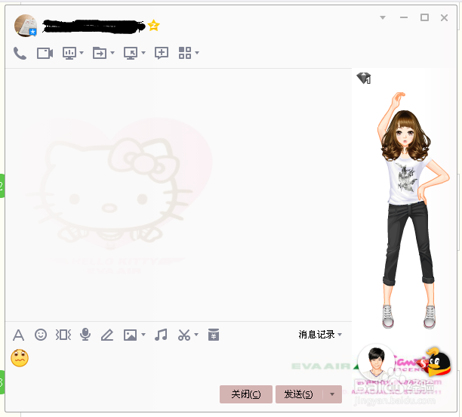Minimize the chat window
462x417 pixels.
pyautogui.click(x=404, y=17)
